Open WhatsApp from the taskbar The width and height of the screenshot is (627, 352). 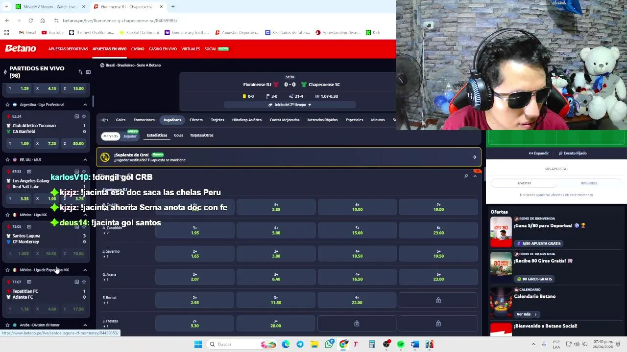click(x=330, y=344)
